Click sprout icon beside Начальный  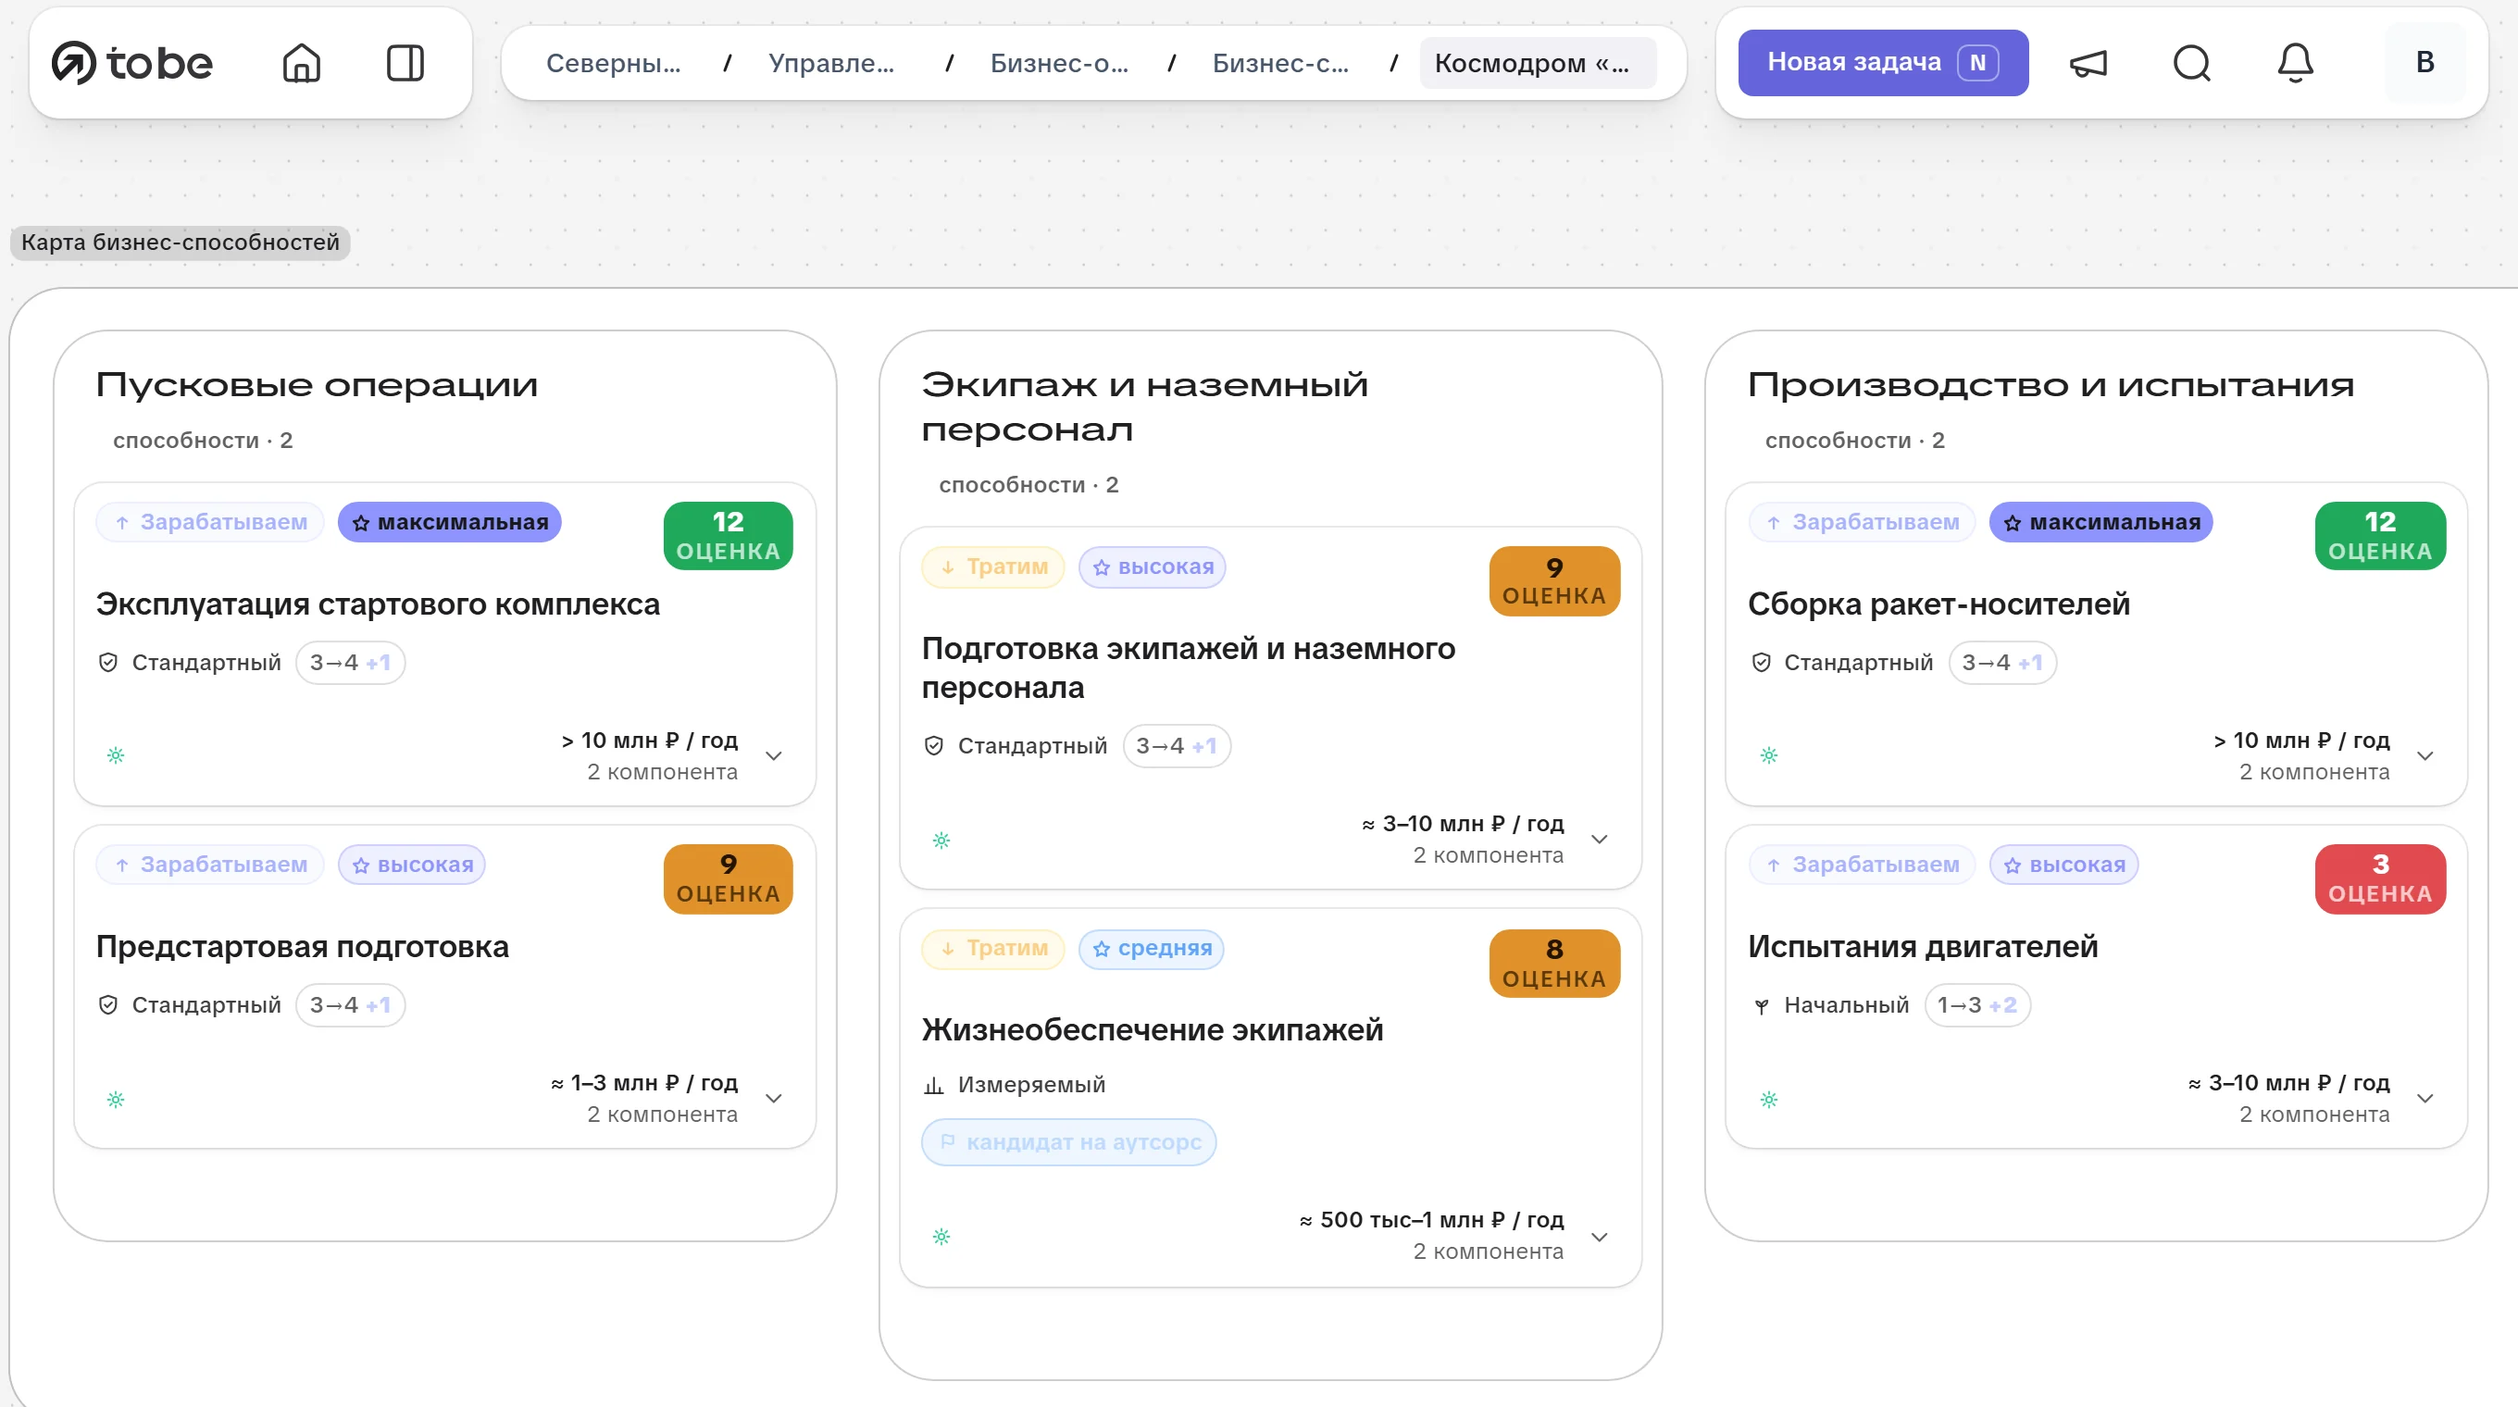1761,1005
